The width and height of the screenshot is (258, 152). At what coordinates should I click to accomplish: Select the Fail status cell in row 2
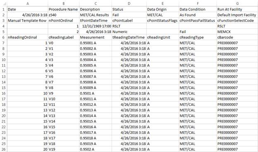click(x=129, y=15)
